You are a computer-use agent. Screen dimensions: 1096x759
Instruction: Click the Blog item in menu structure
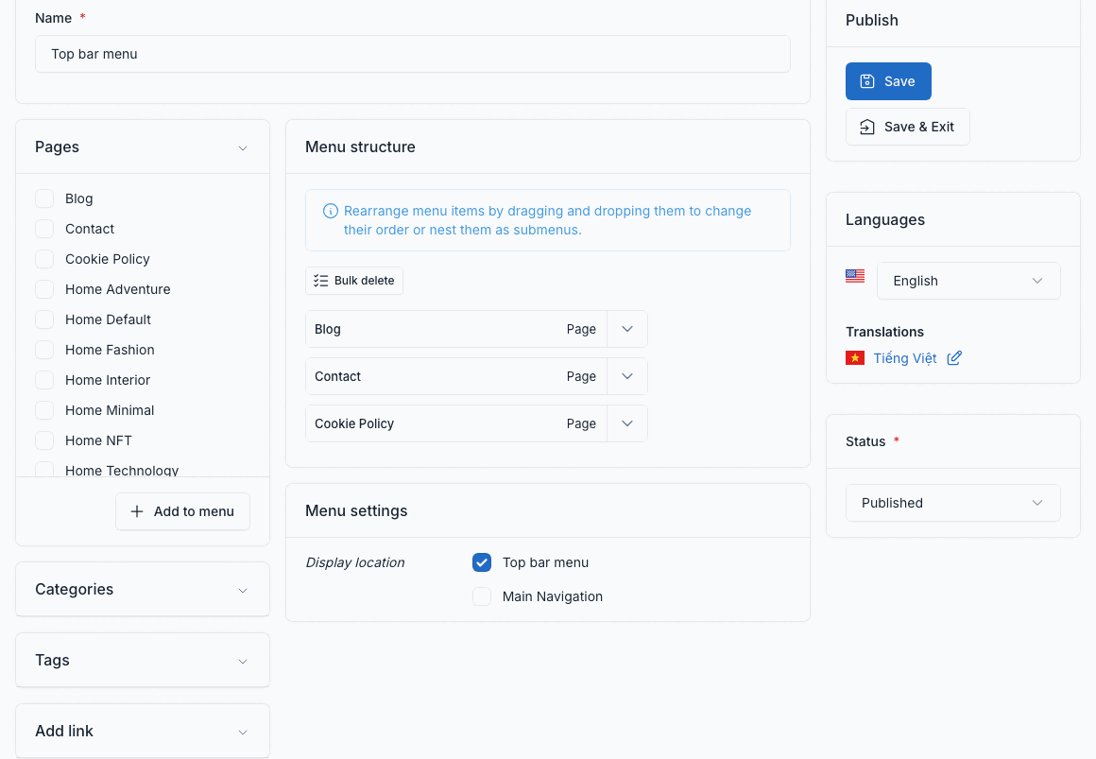pyautogui.click(x=455, y=329)
